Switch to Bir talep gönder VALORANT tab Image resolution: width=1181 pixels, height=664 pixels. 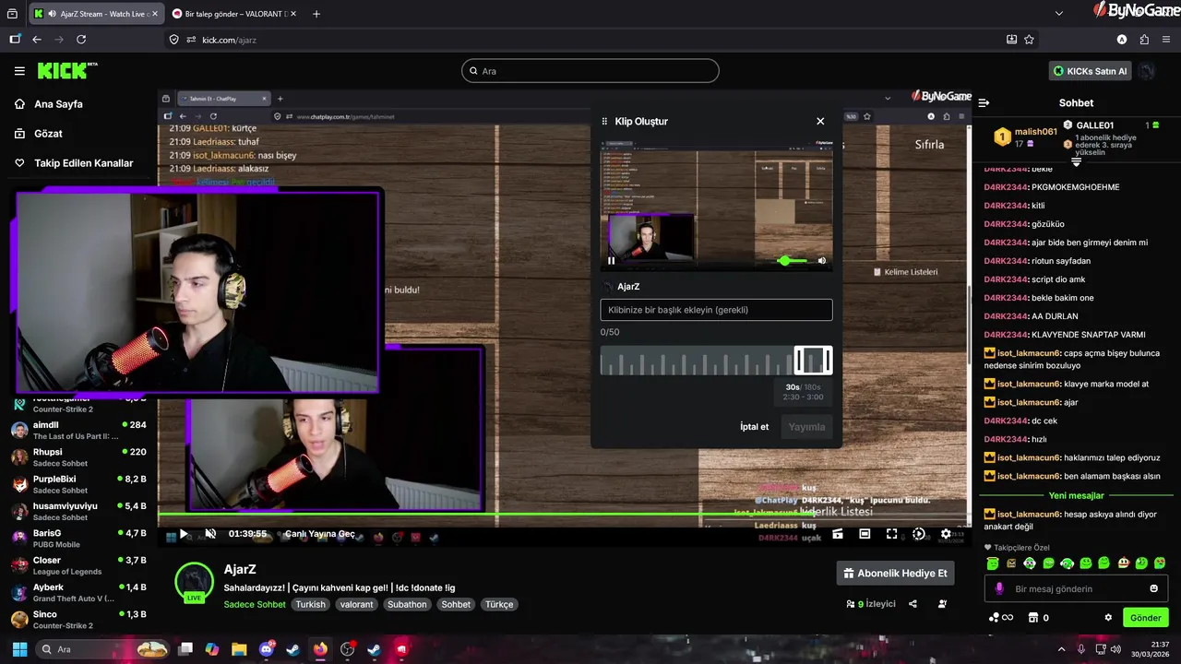tap(233, 14)
